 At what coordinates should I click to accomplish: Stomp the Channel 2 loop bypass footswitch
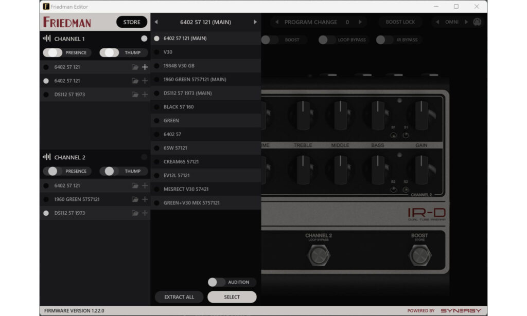pyautogui.click(x=319, y=255)
